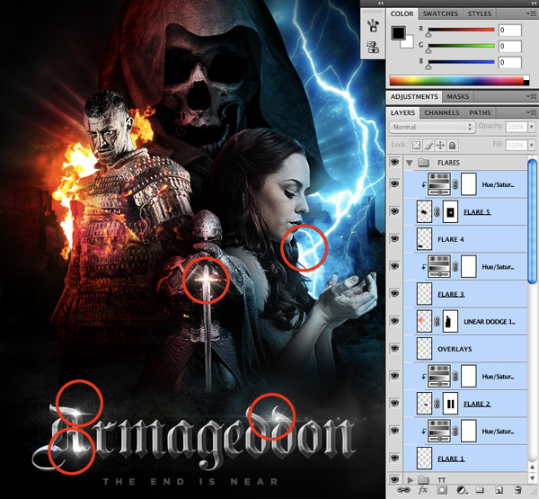Create new fill or adjustment layer

[459, 491]
